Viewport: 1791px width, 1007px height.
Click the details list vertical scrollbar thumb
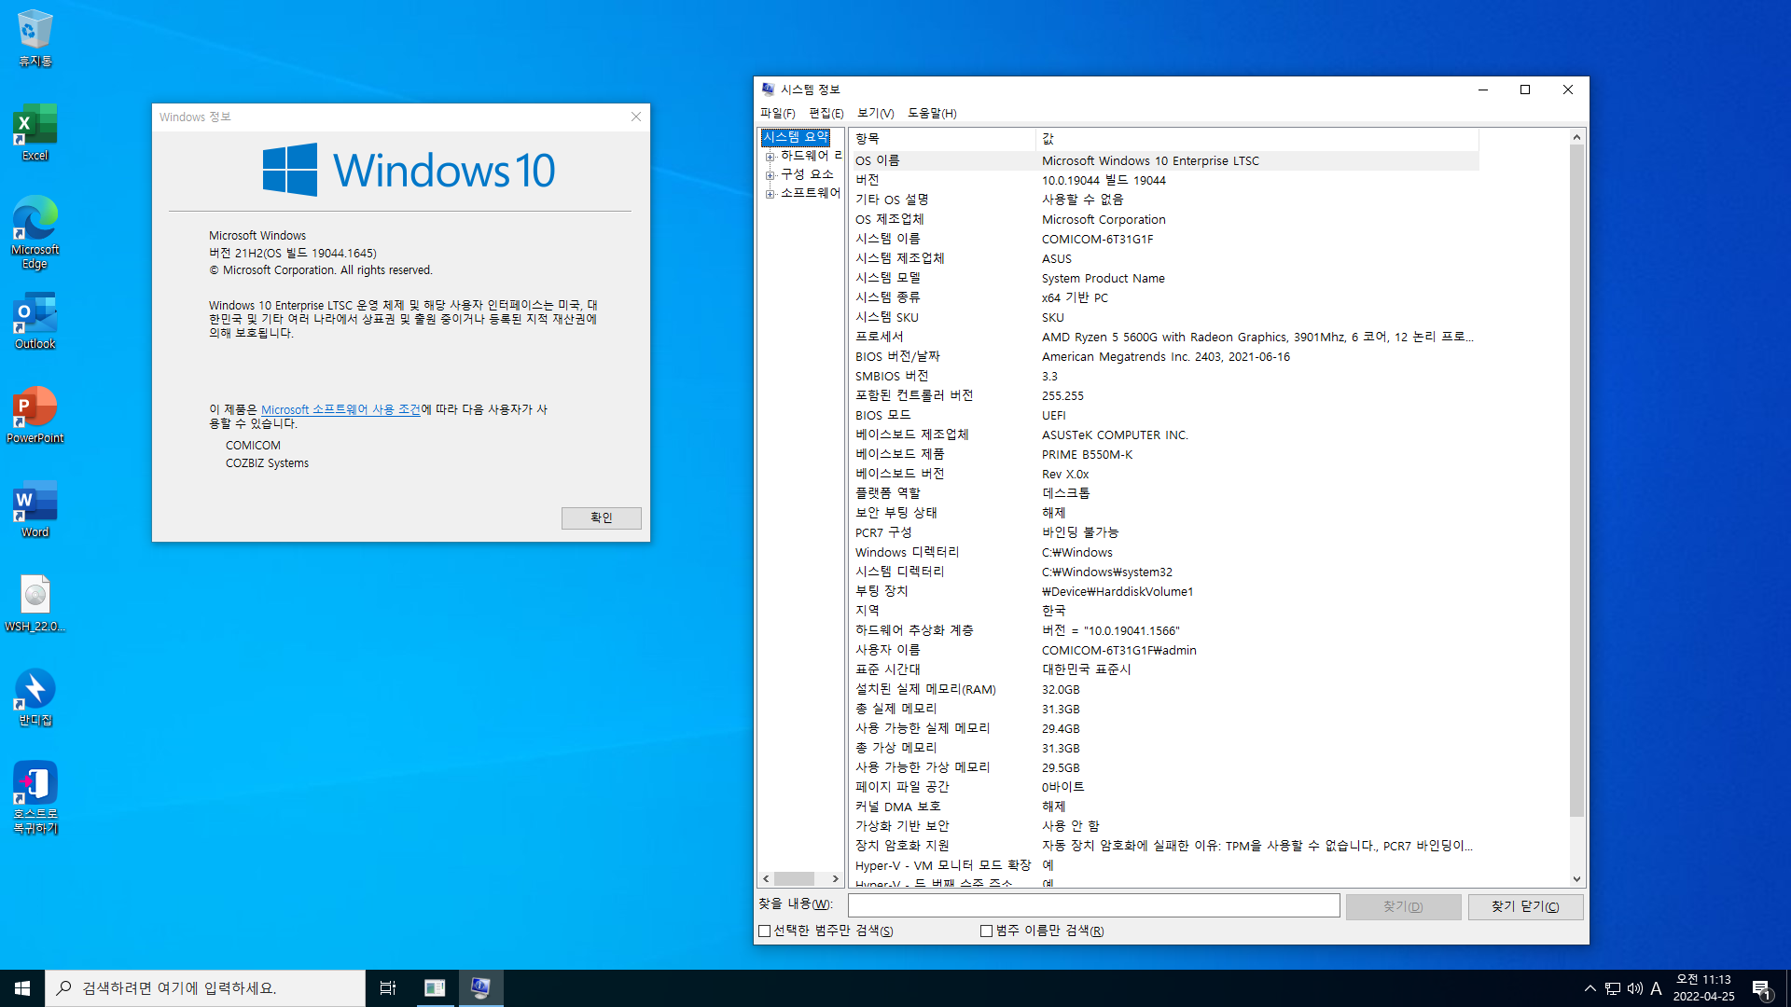pos(1577,480)
